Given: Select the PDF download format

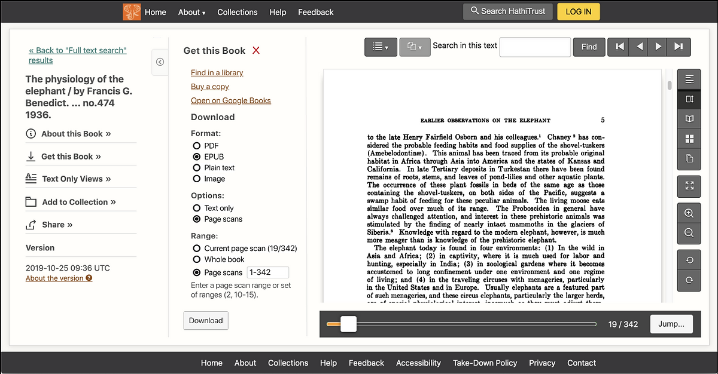Looking at the screenshot, I should coord(197,145).
